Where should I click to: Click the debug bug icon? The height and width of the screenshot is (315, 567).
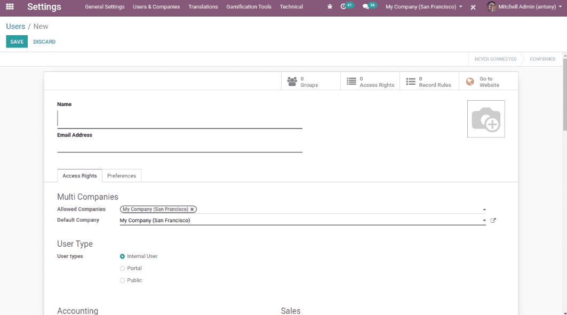coord(330,6)
